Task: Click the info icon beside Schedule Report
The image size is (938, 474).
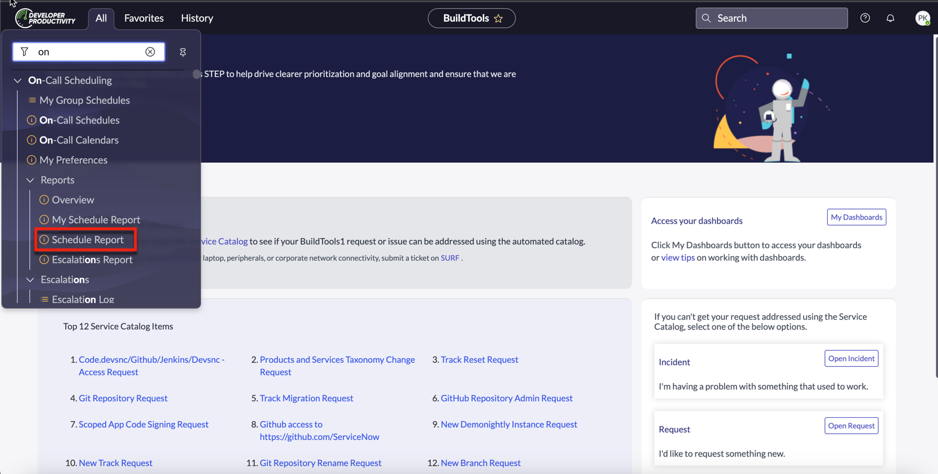Action: pos(44,239)
